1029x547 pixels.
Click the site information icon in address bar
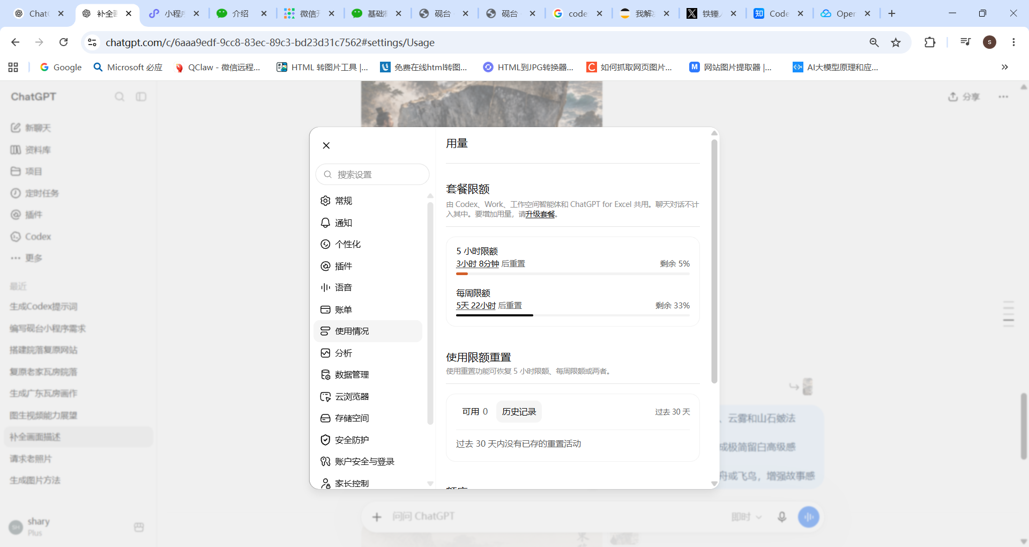pos(92,42)
